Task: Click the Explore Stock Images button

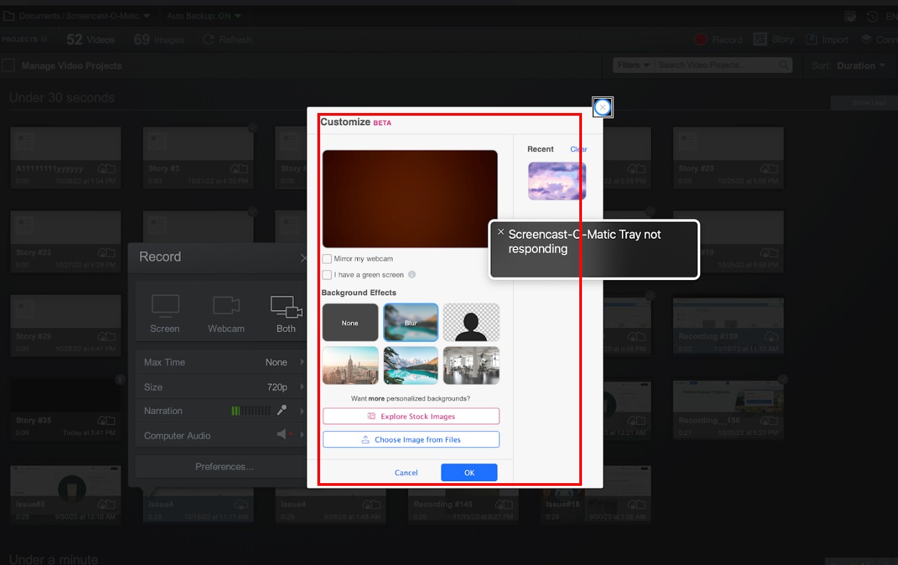Action: click(x=411, y=416)
